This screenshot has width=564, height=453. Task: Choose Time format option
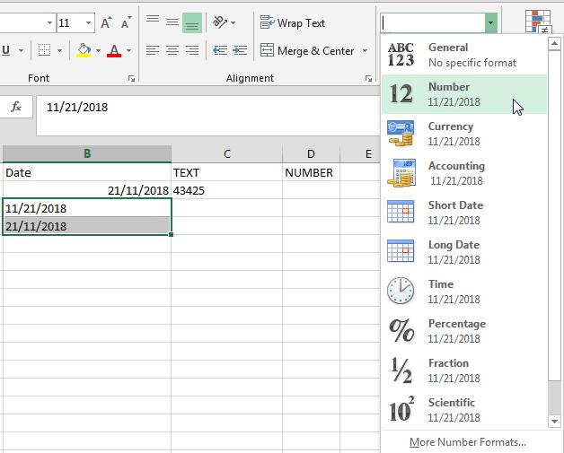point(464,292)
